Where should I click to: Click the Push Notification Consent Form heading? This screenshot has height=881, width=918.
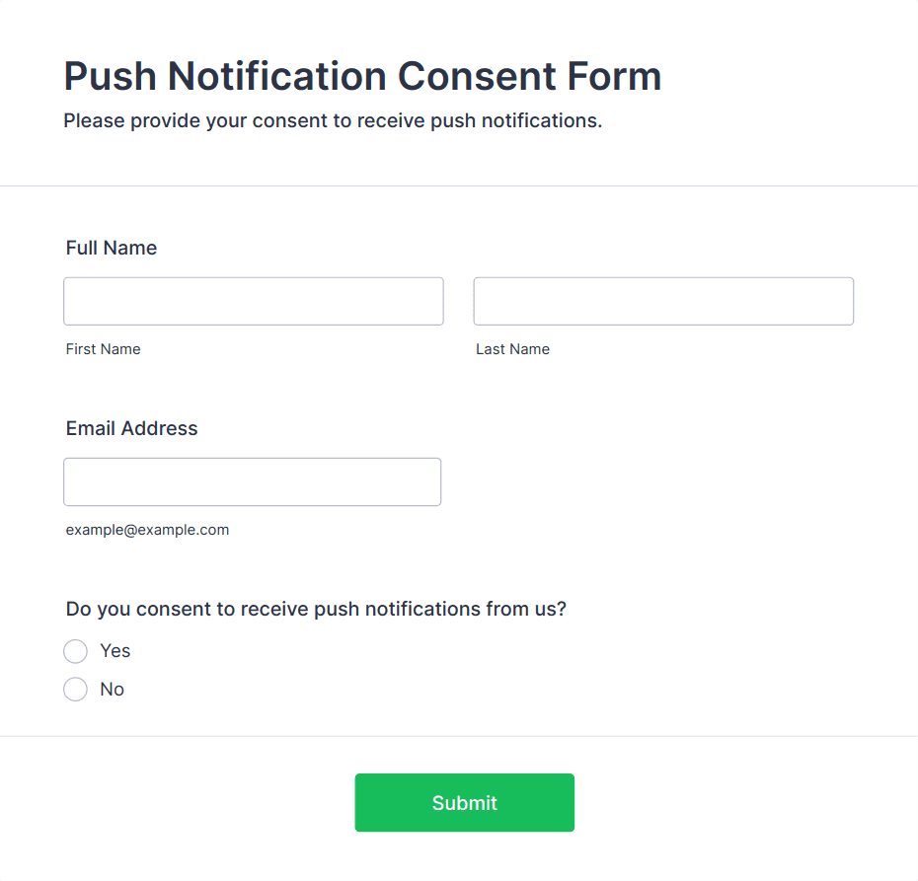point(362,76)
